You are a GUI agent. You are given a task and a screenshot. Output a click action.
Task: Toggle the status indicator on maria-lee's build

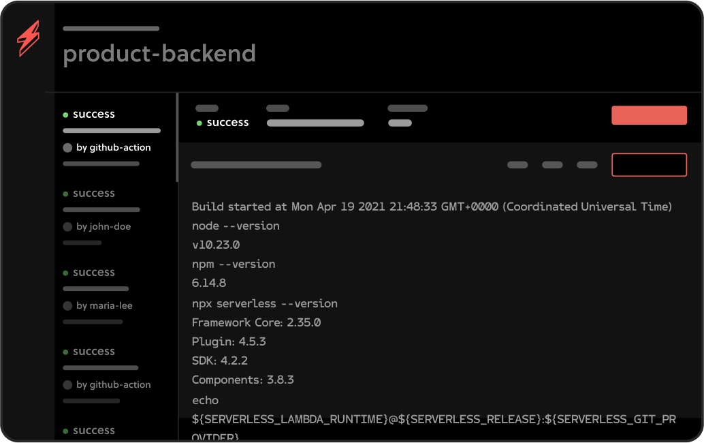(x=65, y=272)
